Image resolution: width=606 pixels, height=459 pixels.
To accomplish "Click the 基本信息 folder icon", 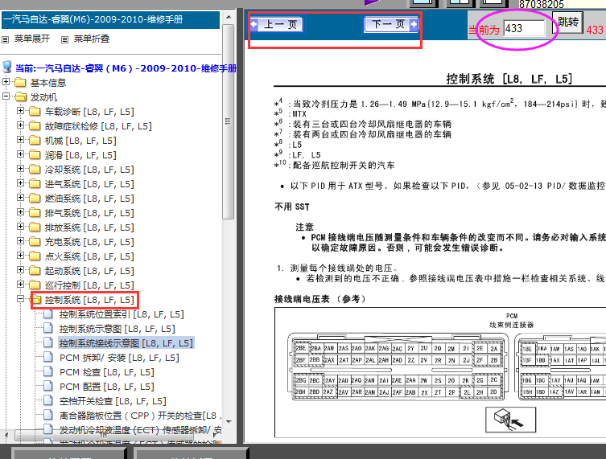I will point(20,82).
